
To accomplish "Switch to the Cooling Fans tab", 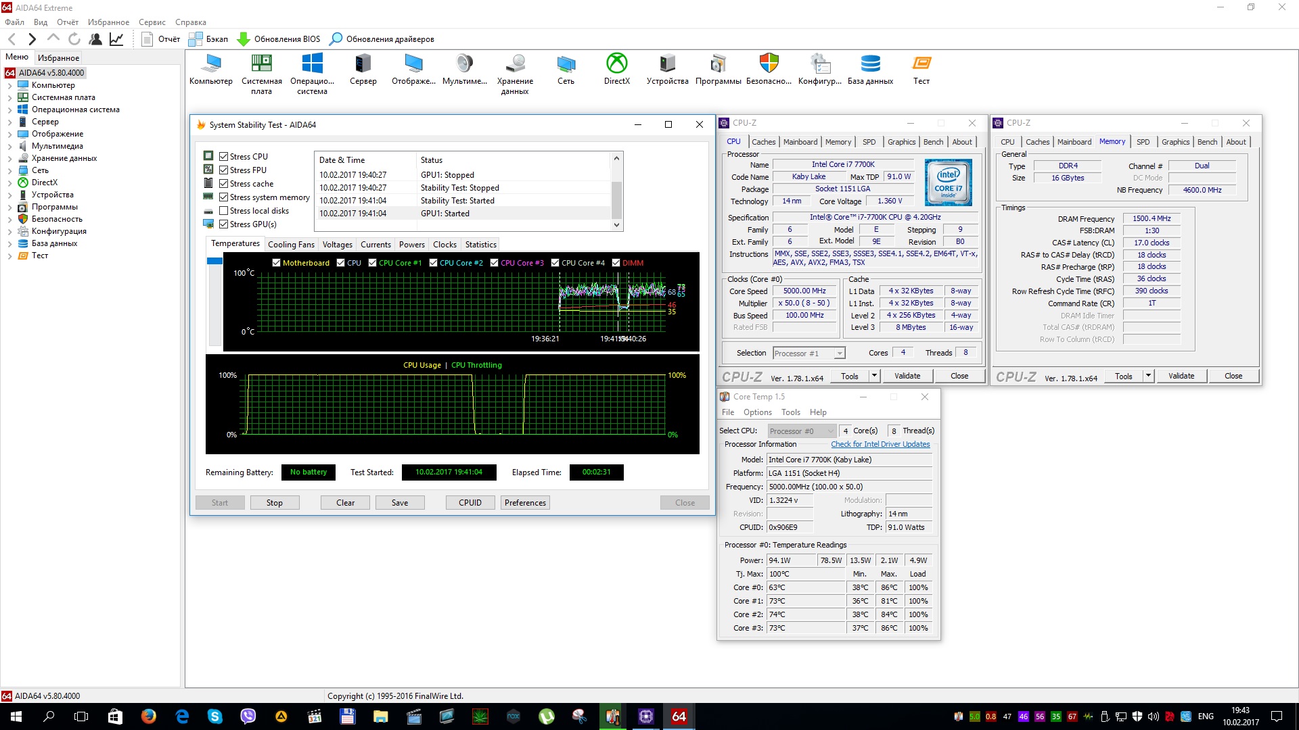I will 291,245.
